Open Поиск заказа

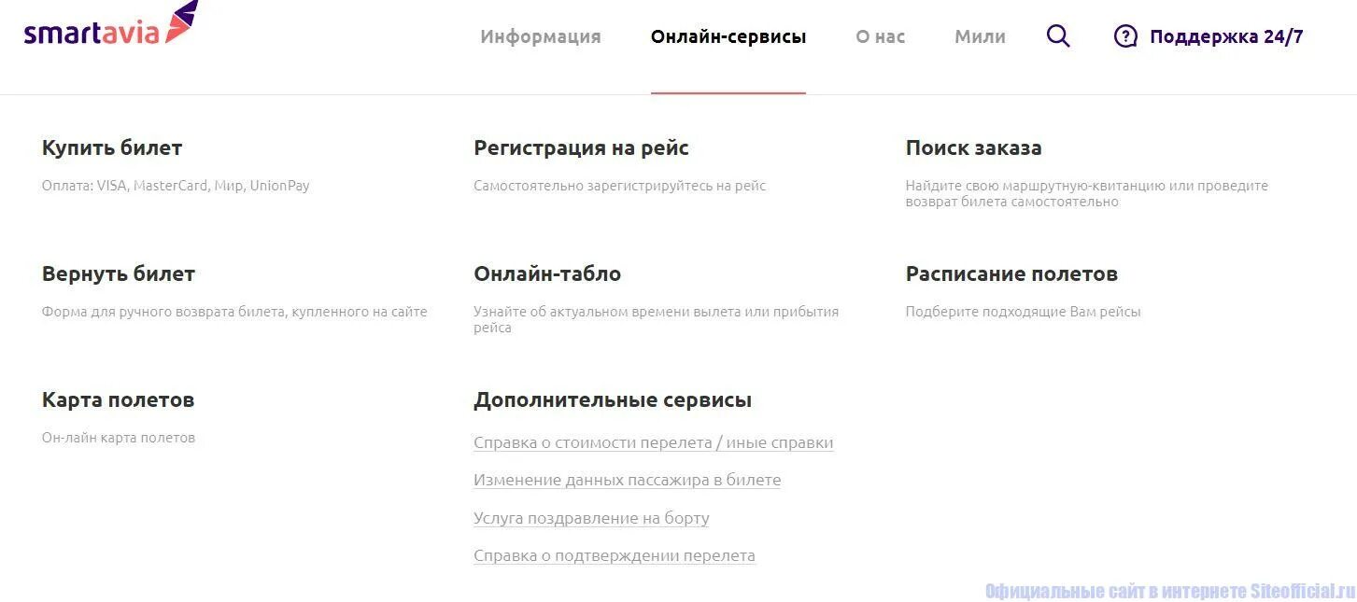pyautogui.click(x=973, y=147)
